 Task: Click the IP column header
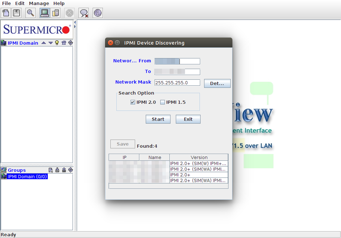(124, 157)
